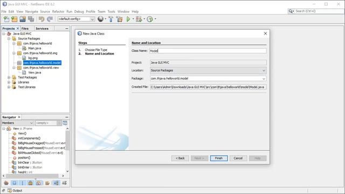Expand the Test Libraries node
The height and width of the screenshot is (194, 345).
click(x=9, y=87)
